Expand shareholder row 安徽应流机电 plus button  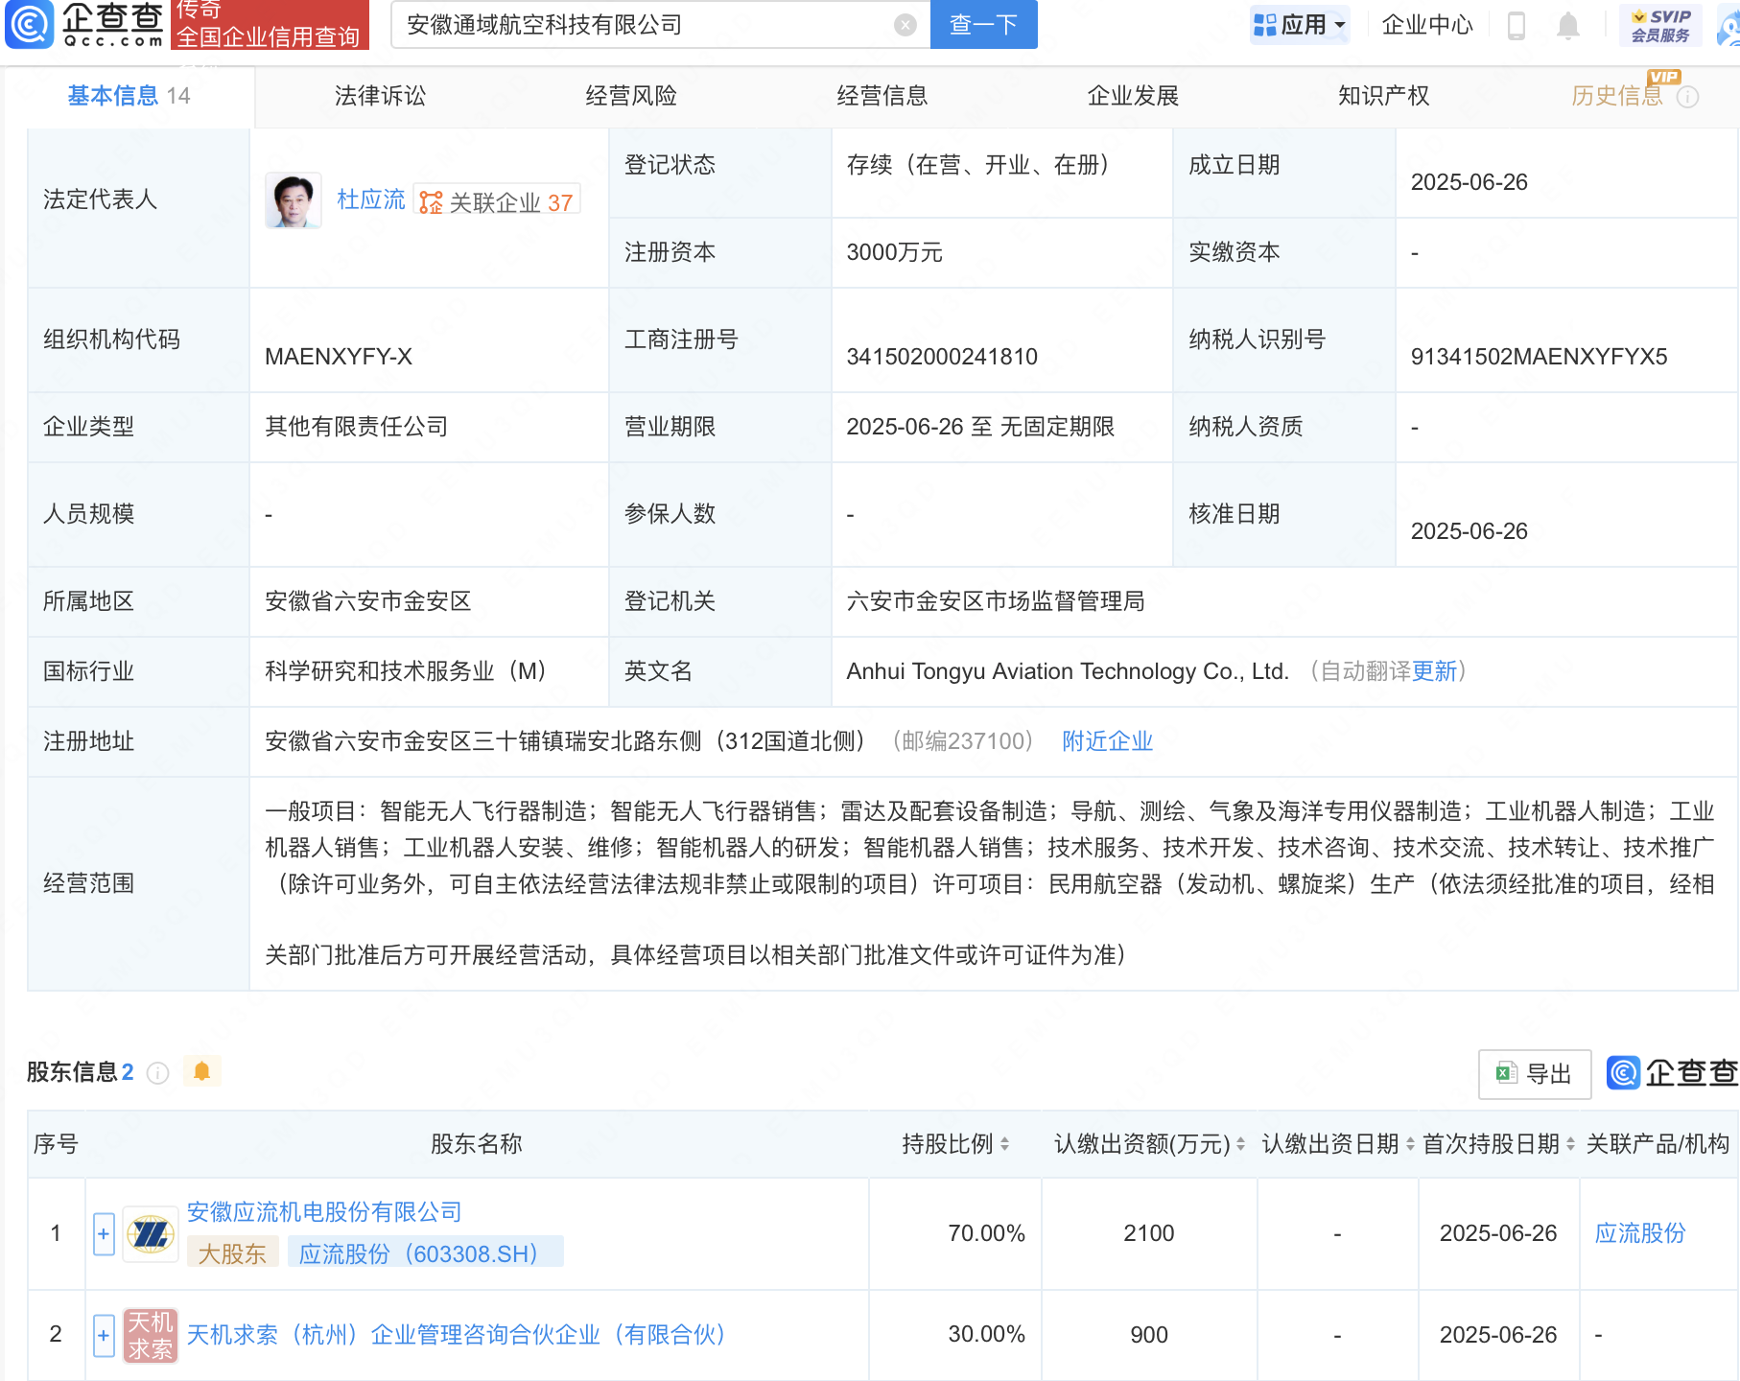click(104, 1233)
